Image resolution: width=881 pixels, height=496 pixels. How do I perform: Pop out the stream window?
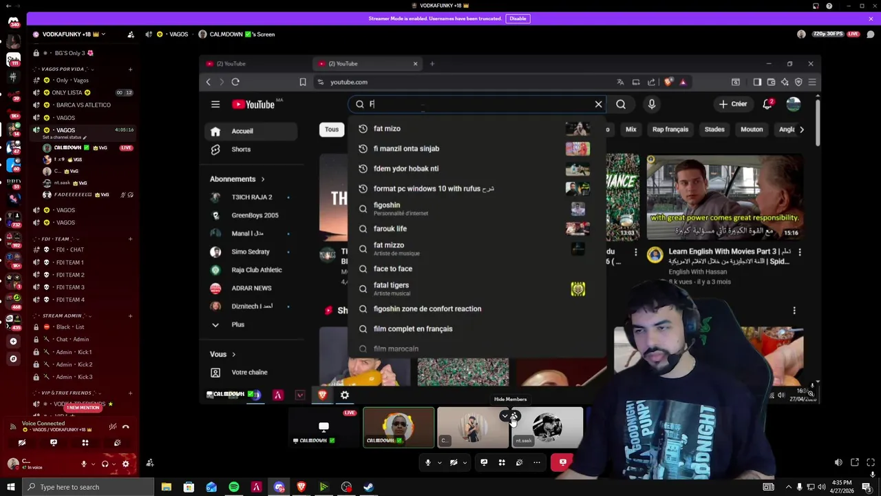[855, 463]
